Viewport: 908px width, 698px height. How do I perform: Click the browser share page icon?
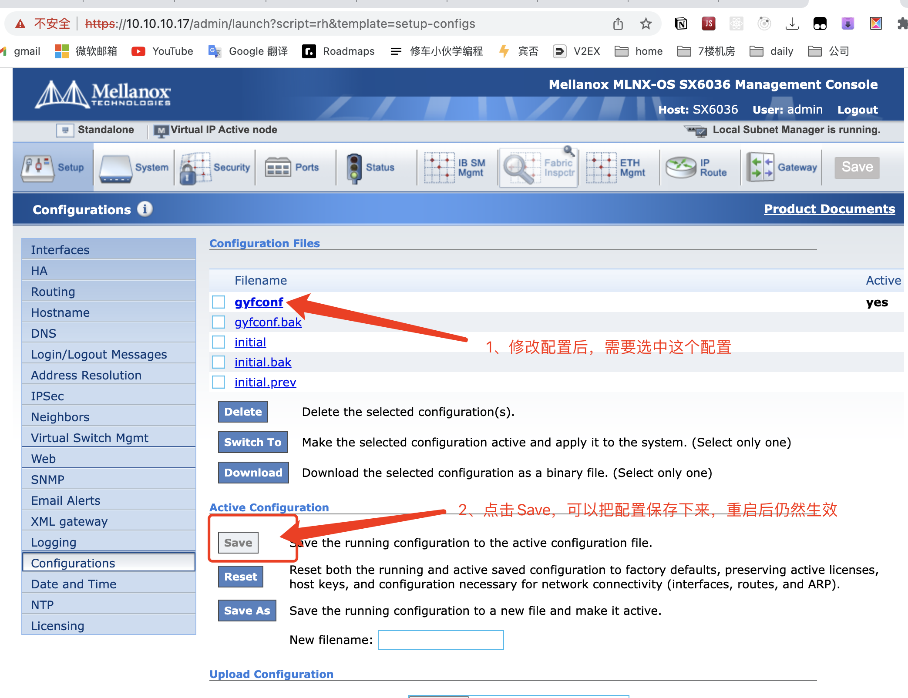618,23
